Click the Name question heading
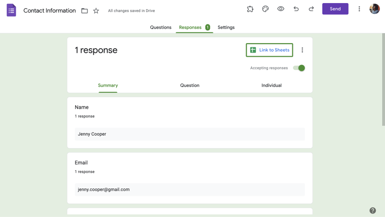 pyautogui.click(x=82, y=107)
